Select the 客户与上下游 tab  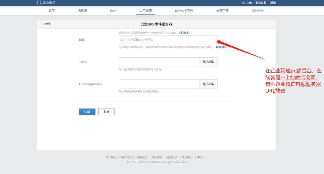coord(184,11)
